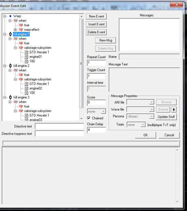Image resolution: width=187 pixels, height=211 pixels.
Task: Click the New Msg button
Action: point(106,40)
